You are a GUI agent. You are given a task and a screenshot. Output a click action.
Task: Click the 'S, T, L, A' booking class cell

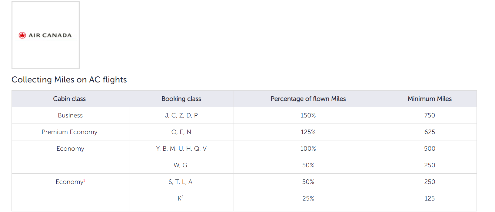[x=181, y=182]
